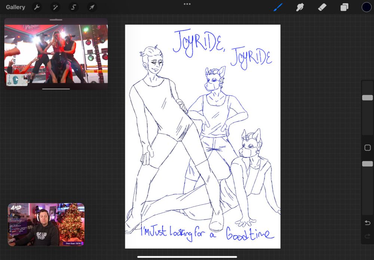Open the Actions wrench menu
Viewport: 374px width, 260px height.
point(37,7)
